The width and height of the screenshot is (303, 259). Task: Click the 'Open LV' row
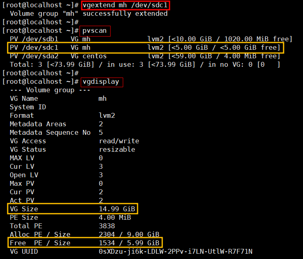[x=56, y=175]
